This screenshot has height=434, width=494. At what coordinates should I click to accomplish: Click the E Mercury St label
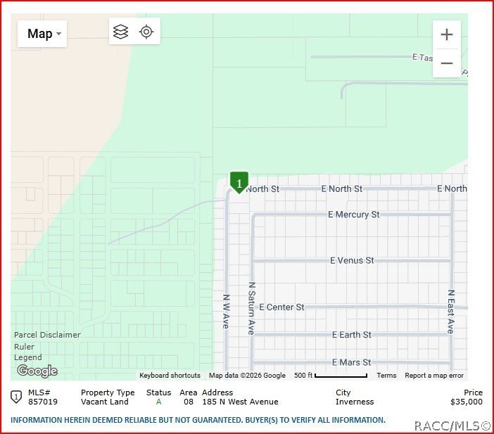click(x=353, y=215)
